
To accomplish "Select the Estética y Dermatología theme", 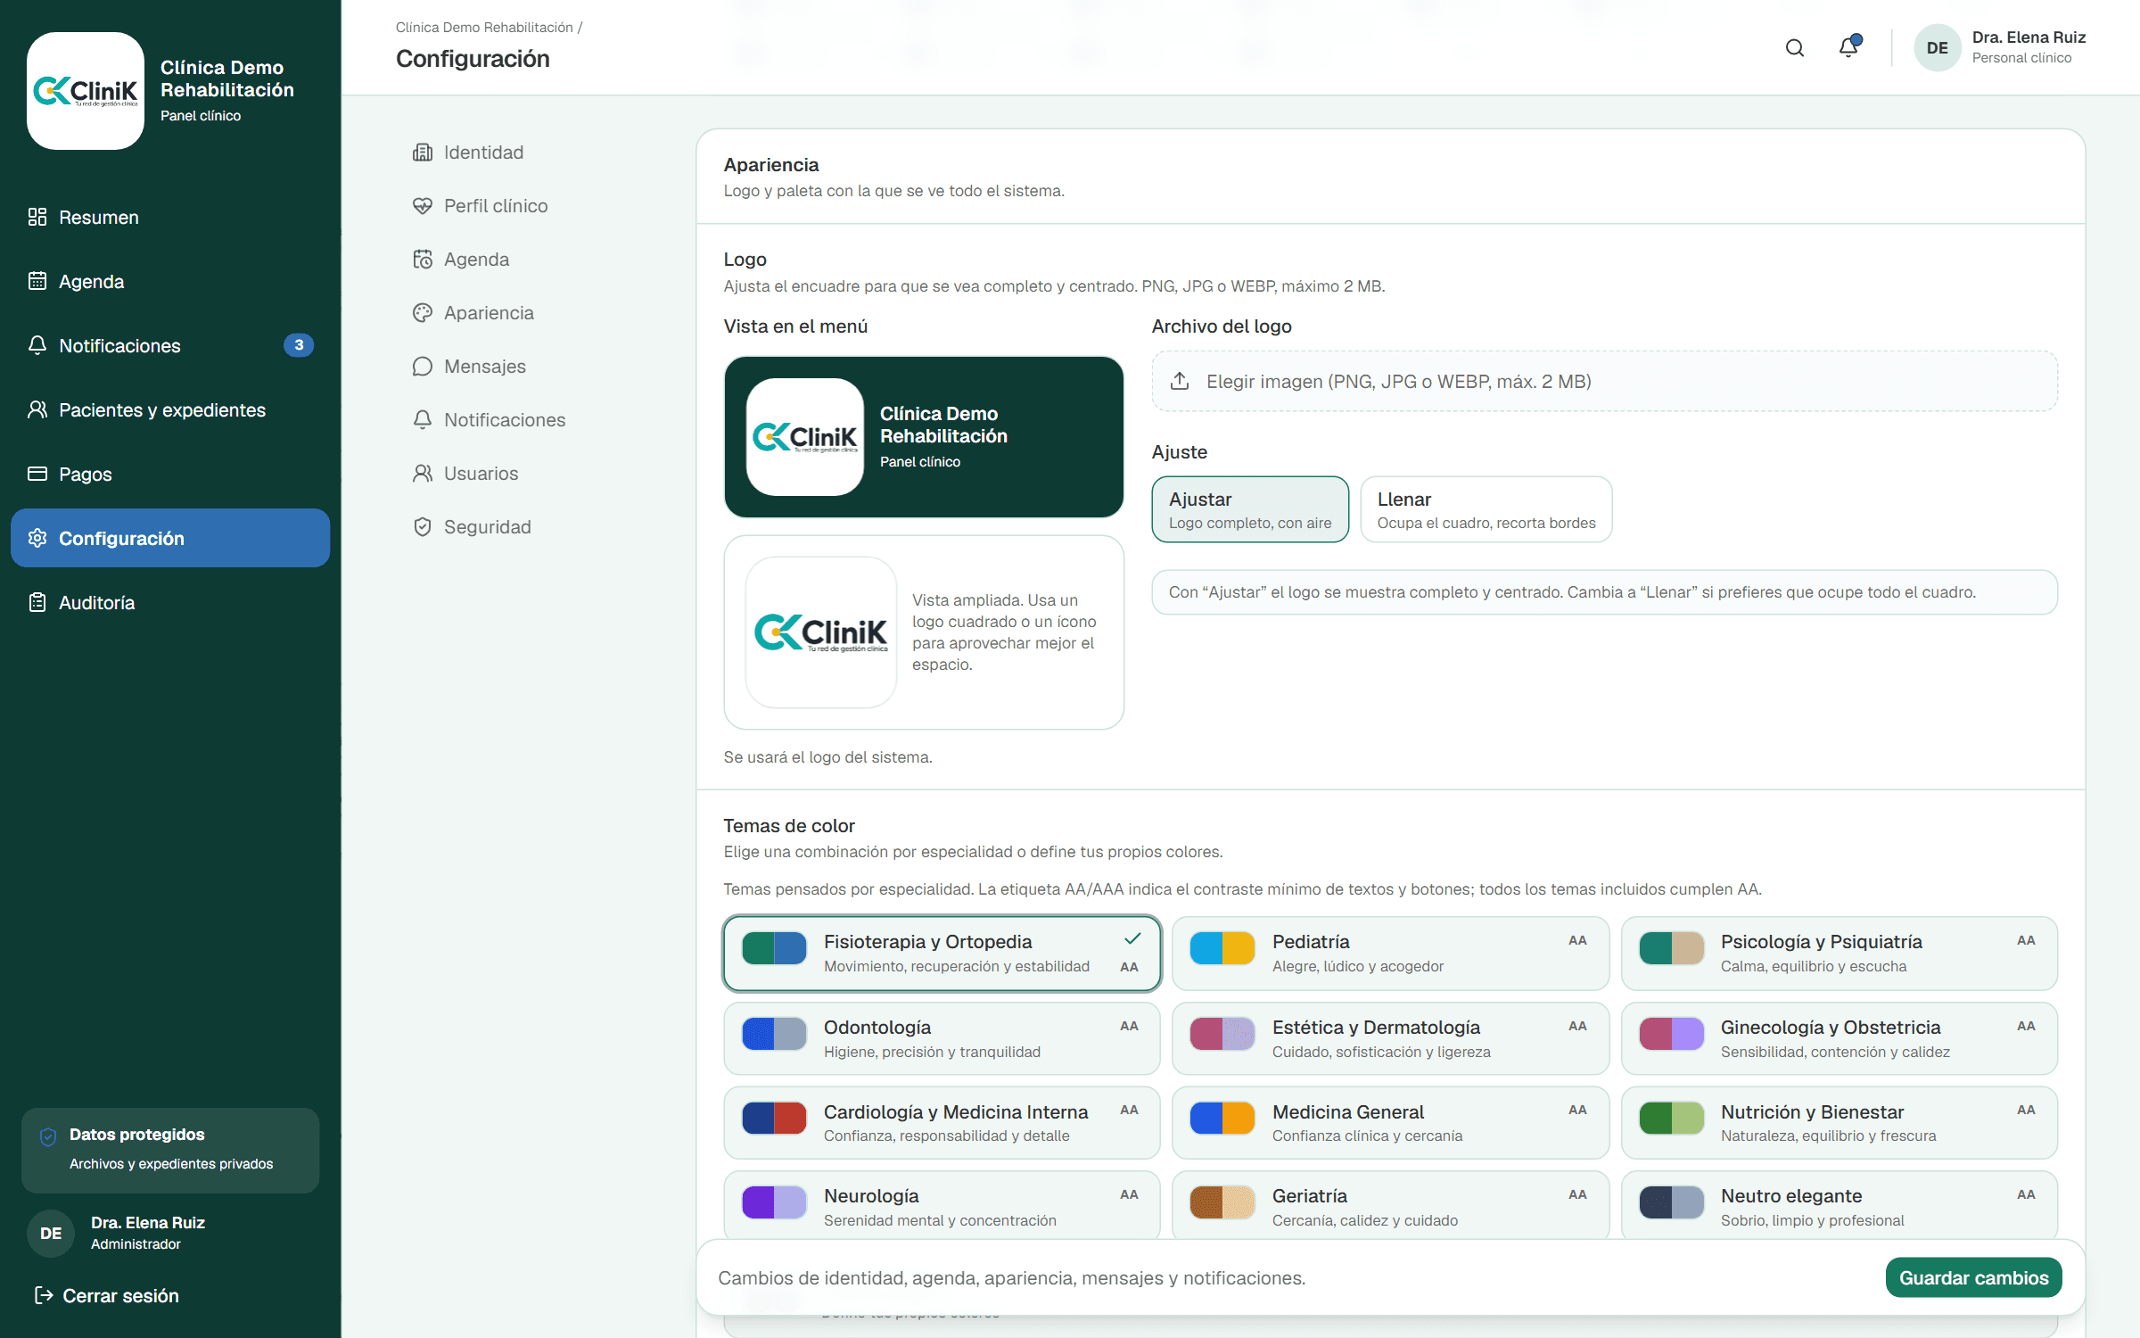I will tap(1390, 1038).
